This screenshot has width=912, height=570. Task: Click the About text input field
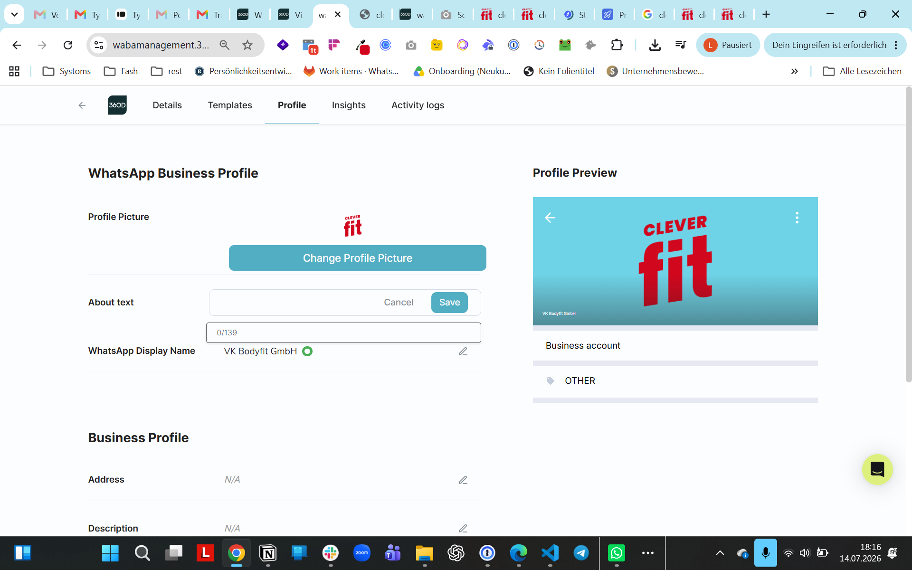click(x=294, y=303)
